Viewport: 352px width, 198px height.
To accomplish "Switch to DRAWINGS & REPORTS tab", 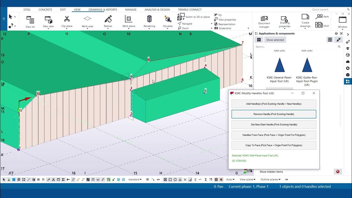I will point(103,10).
